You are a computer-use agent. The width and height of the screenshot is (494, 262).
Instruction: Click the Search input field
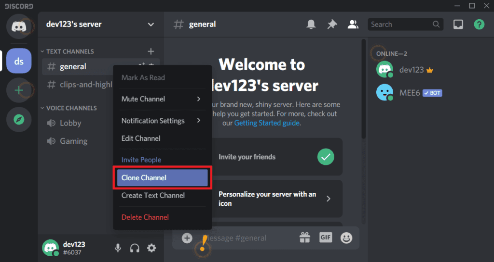400,25
